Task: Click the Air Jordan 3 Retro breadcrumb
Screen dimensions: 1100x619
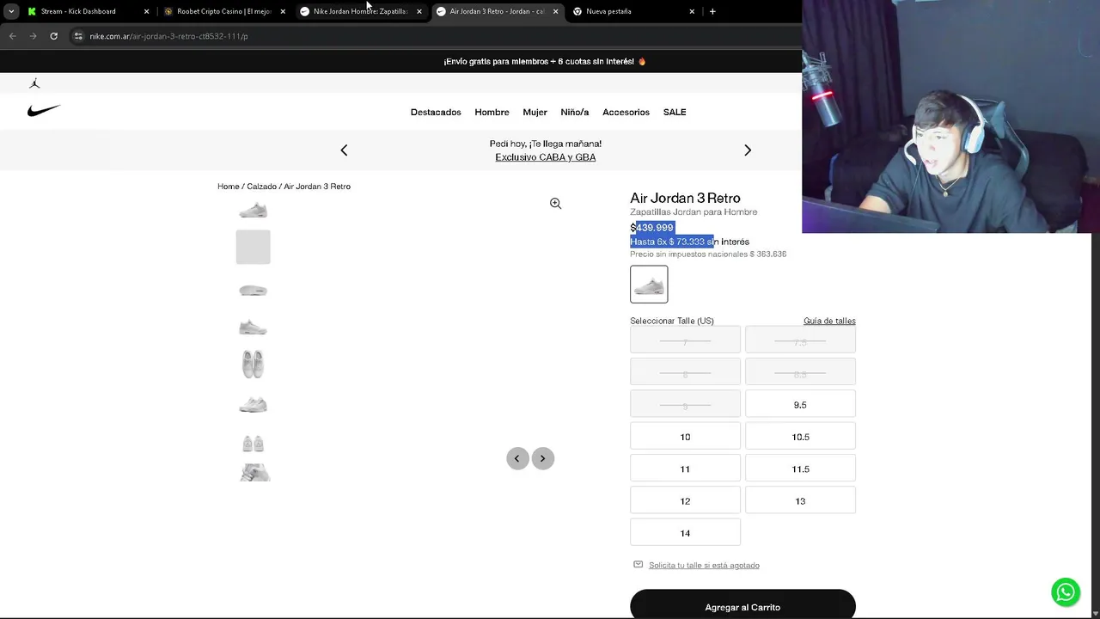Action: coord(317,187)
